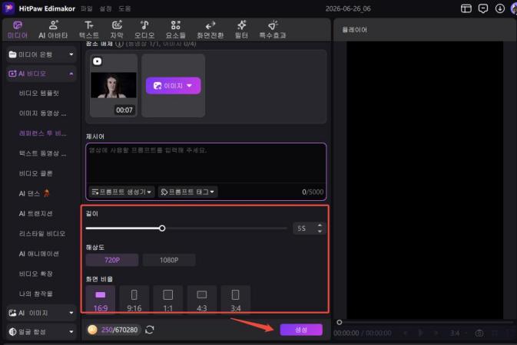Play the preview in the player
Screen dimensions: 517x345
[x=420, y=333]
